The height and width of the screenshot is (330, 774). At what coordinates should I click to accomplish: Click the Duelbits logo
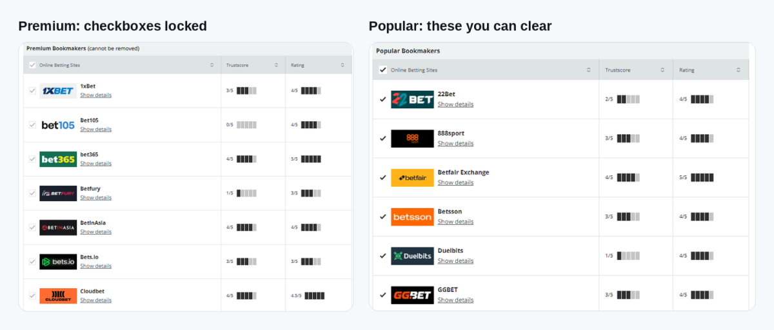pyautogui.click(x=412, y=256)
